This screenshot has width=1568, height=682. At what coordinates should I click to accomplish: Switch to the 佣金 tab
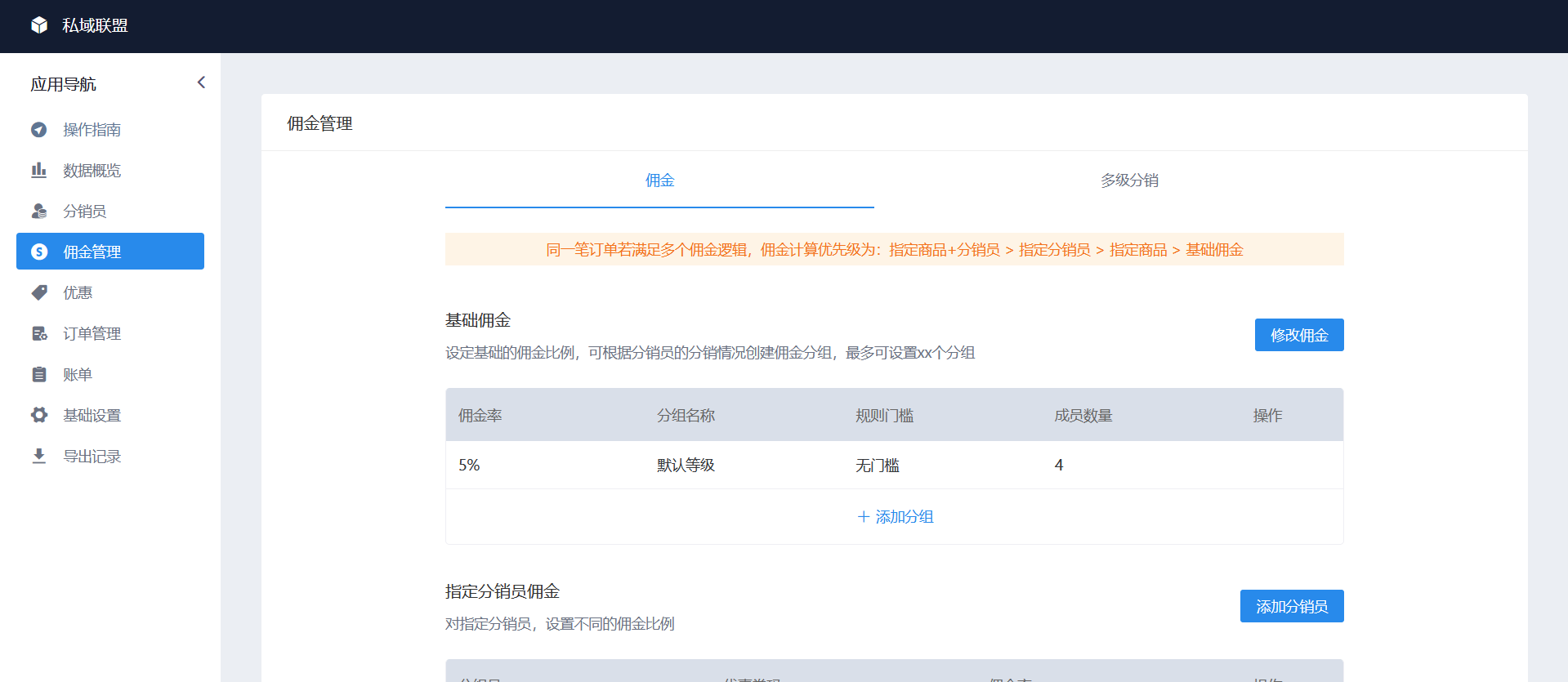tap(659, 181)
